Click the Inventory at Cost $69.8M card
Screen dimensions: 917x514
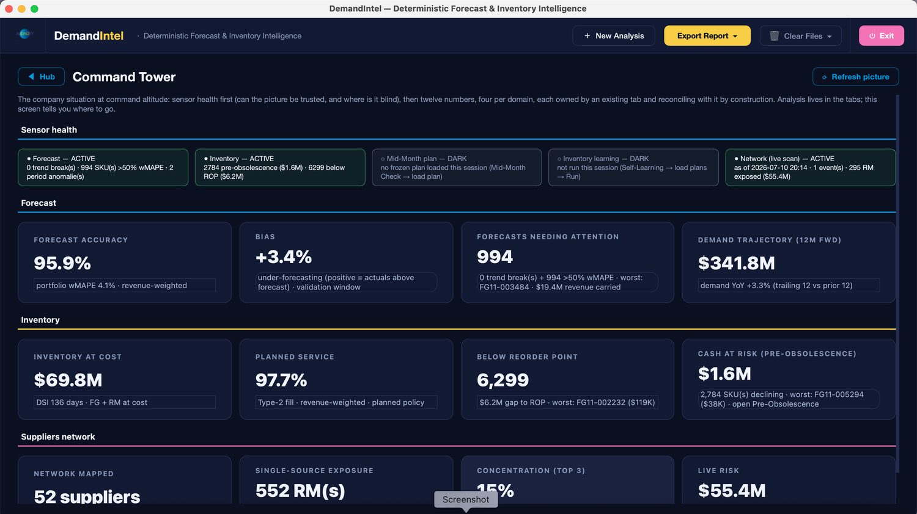[x=125, y=379]
